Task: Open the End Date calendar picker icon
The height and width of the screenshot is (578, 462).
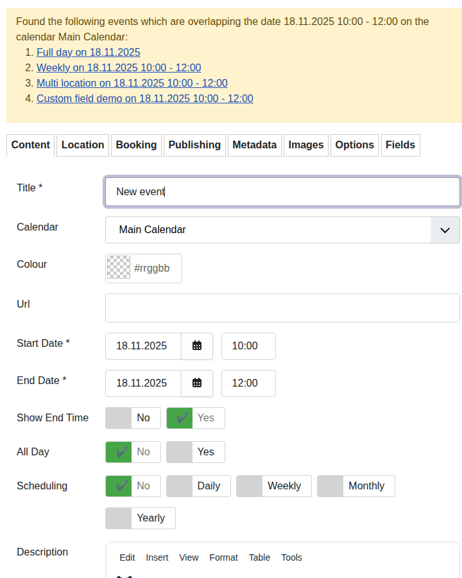Action: coord(197,383)
